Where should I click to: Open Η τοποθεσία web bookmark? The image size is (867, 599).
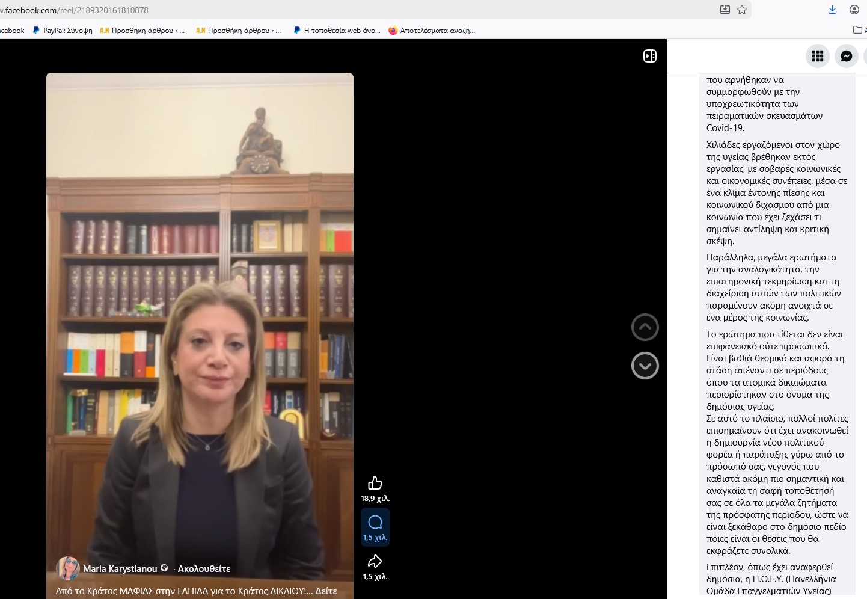coord(337,31)
